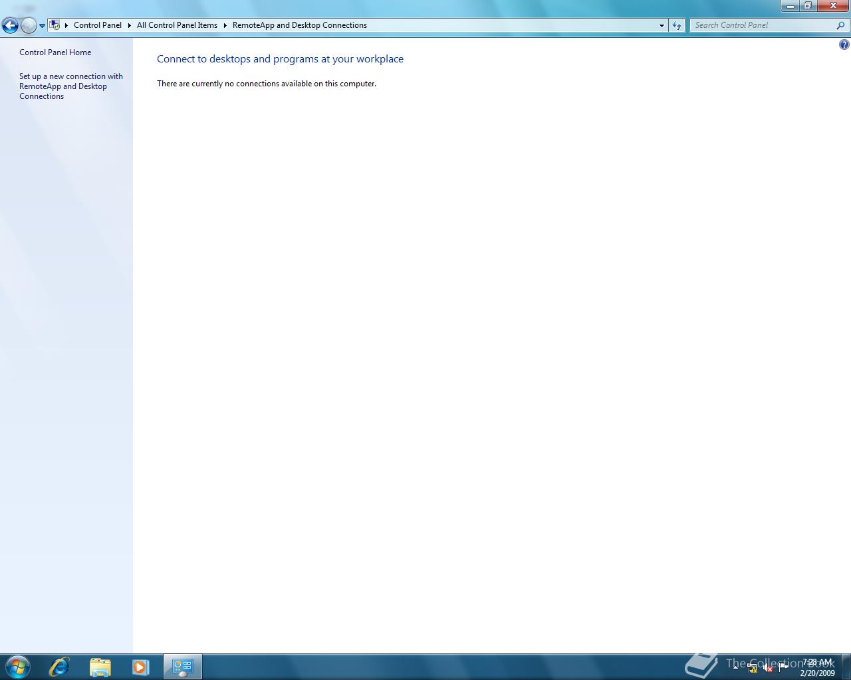
Task: Open Control Panel Home link
Action: [x=55, y=52]
